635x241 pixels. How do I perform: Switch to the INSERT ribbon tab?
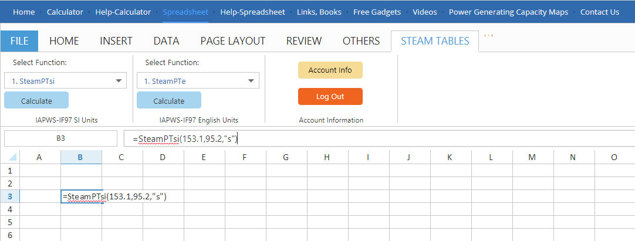116,41
